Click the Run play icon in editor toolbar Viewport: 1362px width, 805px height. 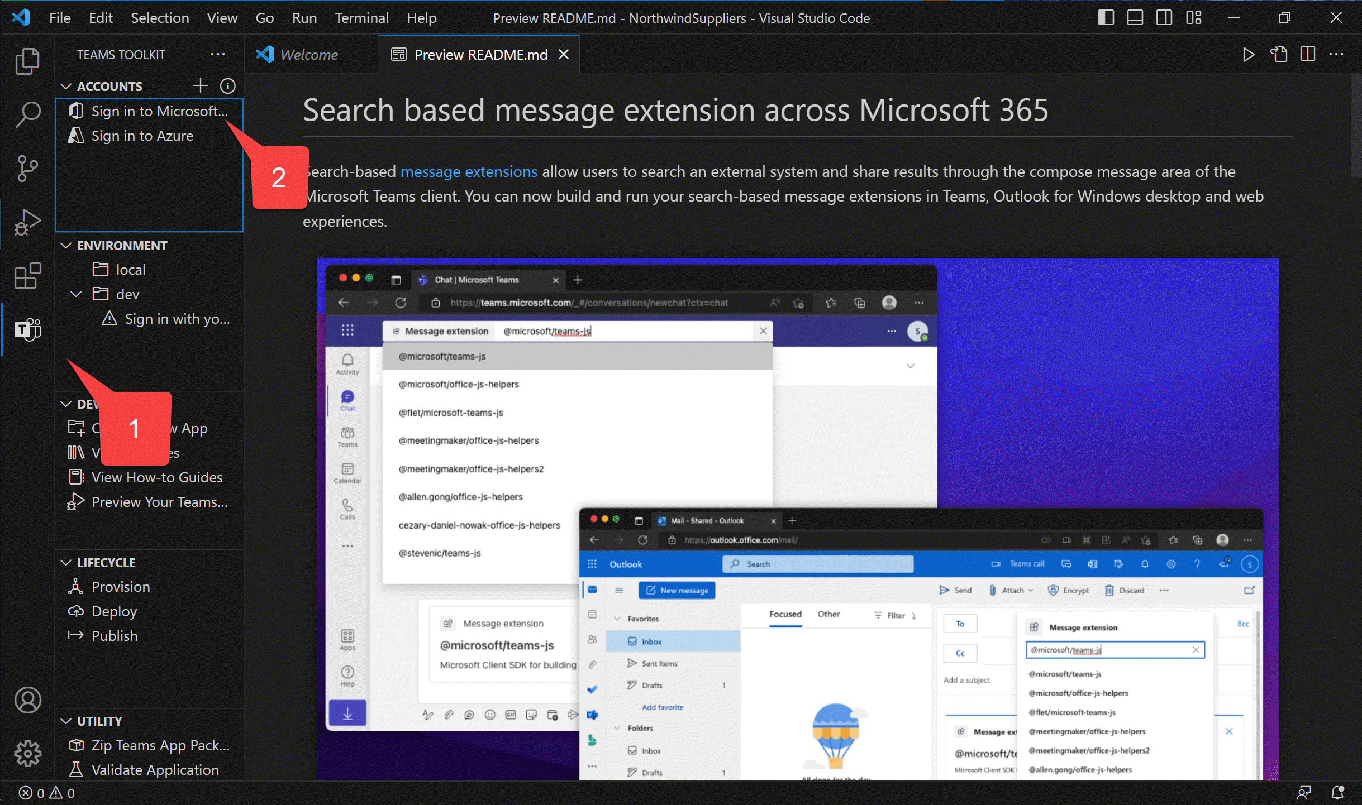[1248, 55]
